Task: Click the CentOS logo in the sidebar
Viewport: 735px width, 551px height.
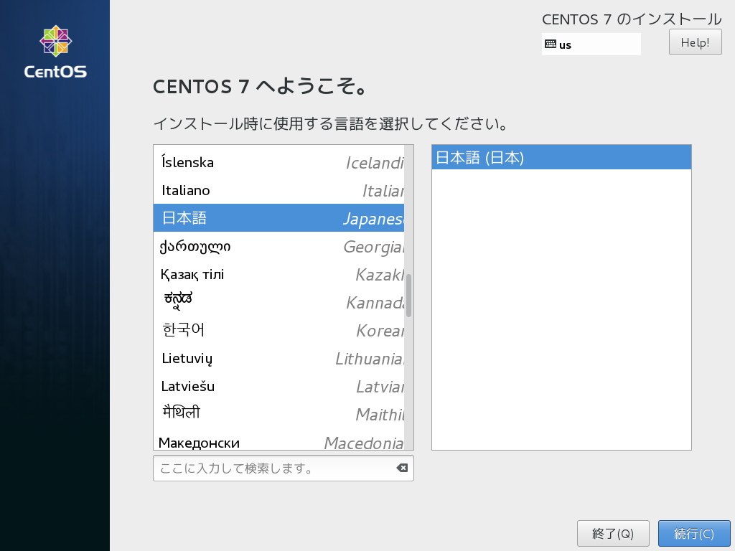Action: point(55,52)
